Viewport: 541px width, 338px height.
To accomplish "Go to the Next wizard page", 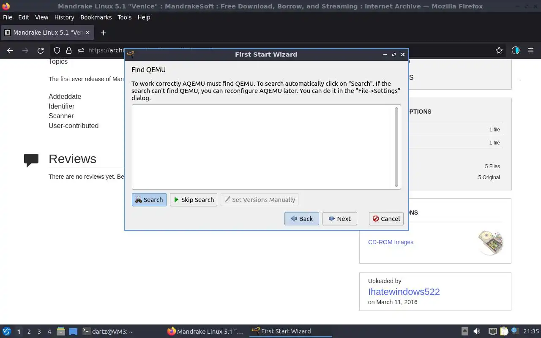I will tap(340, 219).
